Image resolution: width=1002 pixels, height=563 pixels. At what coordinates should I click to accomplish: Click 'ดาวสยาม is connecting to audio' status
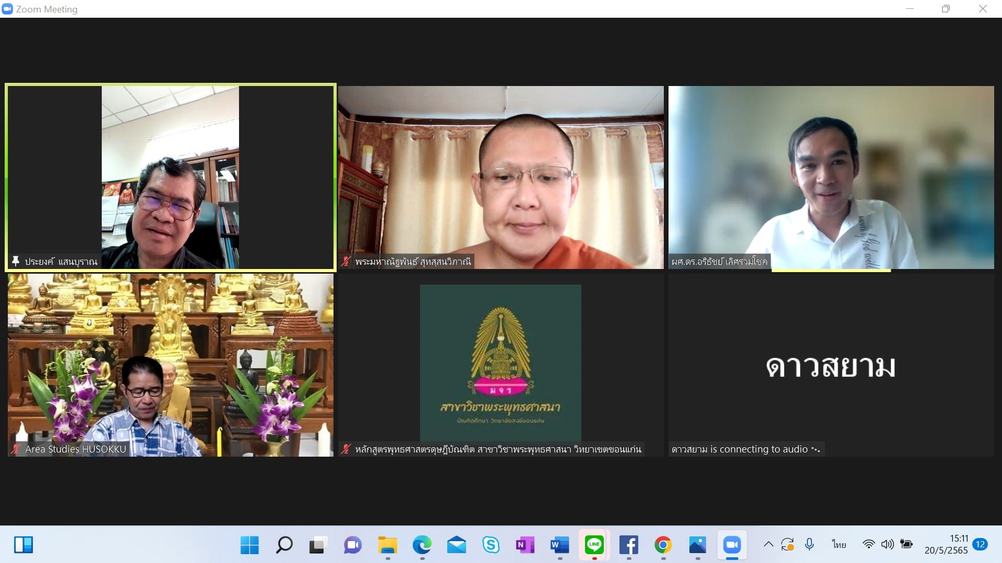tap(746, 449)
